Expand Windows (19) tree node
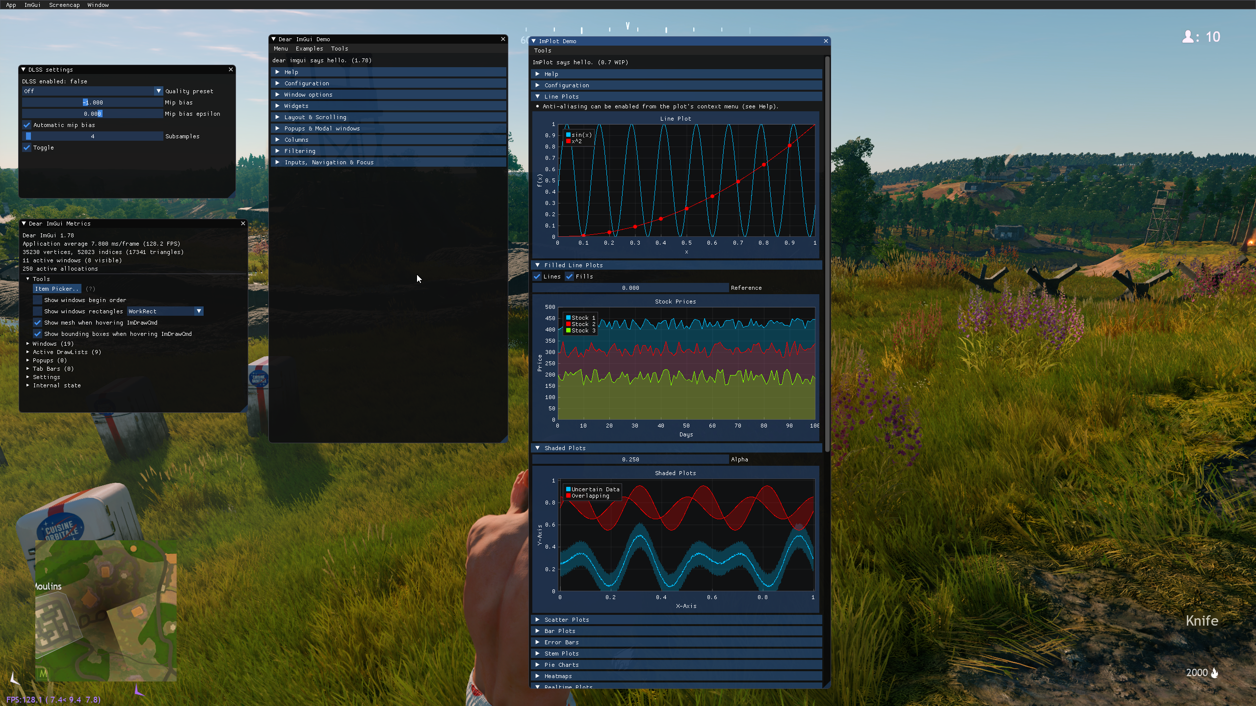The width and height of the screenshot is (1256, 706). [27, 344]
